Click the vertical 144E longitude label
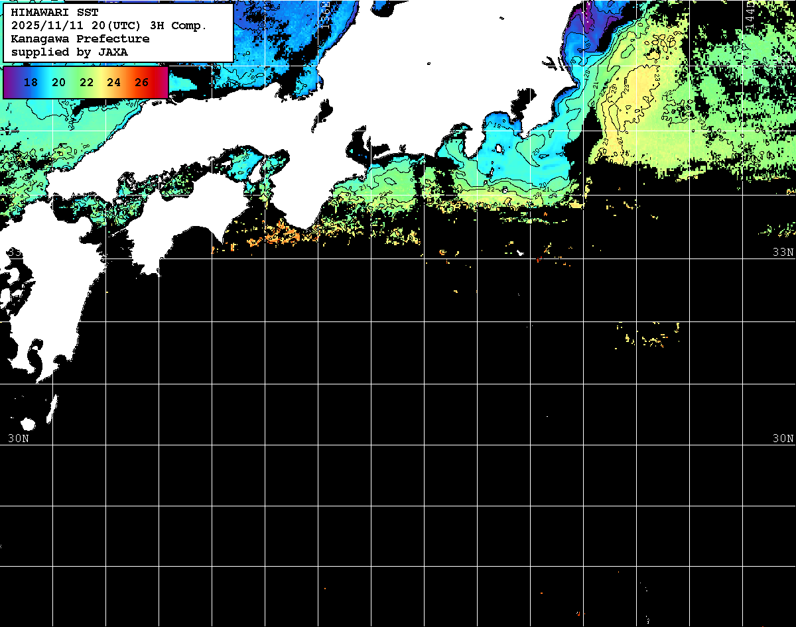This screenshot has width=796, height=627. [x=749, y=13]
